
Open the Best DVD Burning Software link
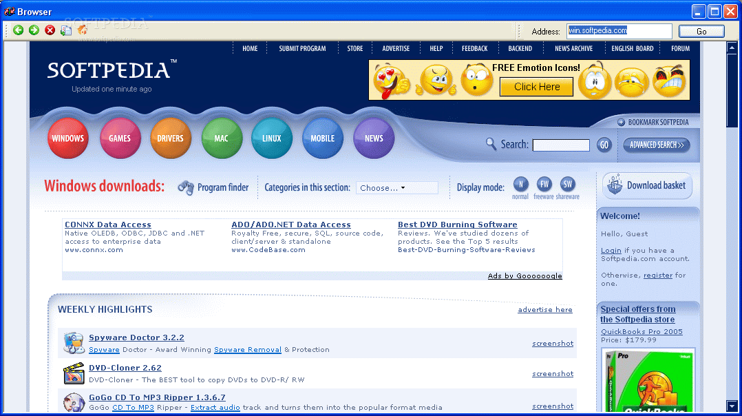pos(458,225)
